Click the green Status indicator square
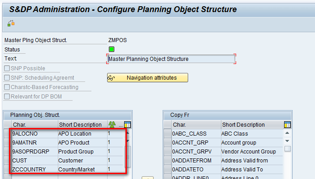 click(112, 49)
